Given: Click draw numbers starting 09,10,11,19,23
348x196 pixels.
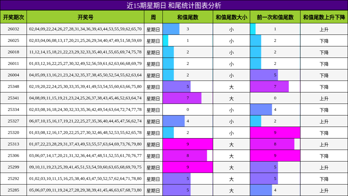Looking at the screenshot, I should (x=86, y=167).
